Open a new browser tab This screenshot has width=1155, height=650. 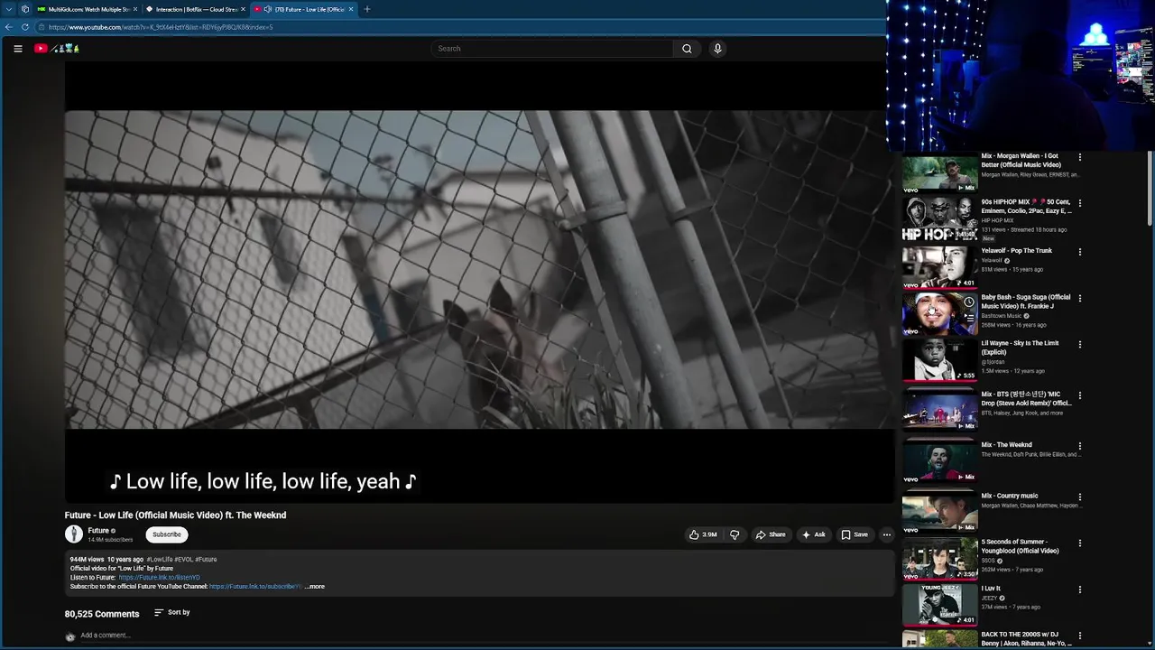pyautogui.click(x=366, y=9)
